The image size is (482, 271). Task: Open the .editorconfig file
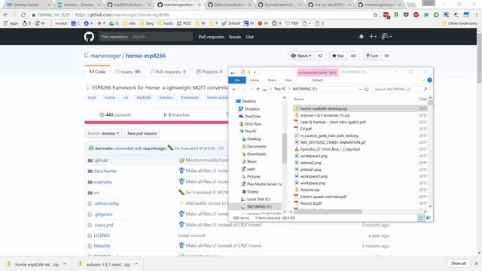(x=106, y=203)
